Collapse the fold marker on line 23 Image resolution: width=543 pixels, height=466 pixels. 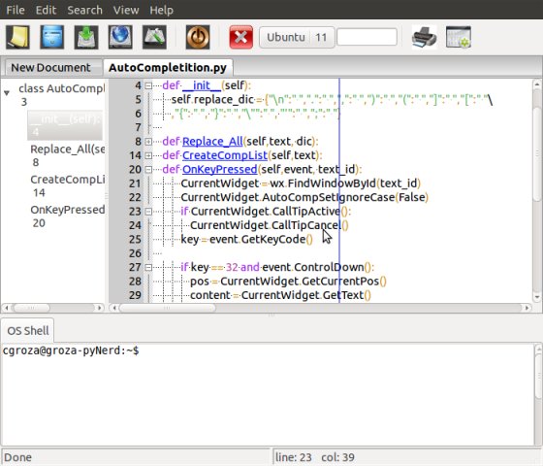(x=148, y=212)
